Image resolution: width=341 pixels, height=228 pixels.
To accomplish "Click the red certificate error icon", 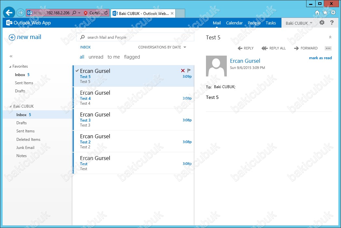I will [86, 13].
